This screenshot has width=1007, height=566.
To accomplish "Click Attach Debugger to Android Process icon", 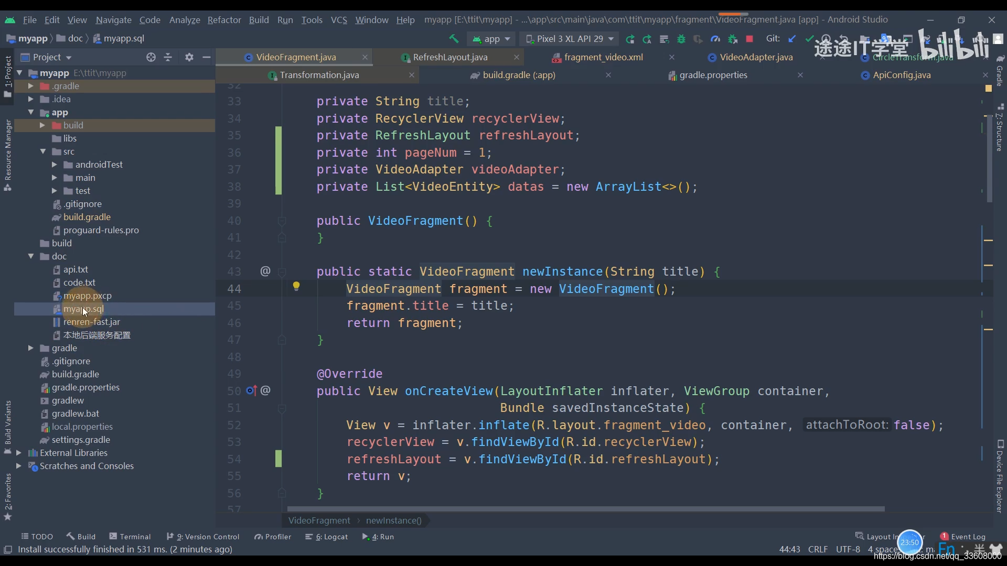I will click(733, 39).
